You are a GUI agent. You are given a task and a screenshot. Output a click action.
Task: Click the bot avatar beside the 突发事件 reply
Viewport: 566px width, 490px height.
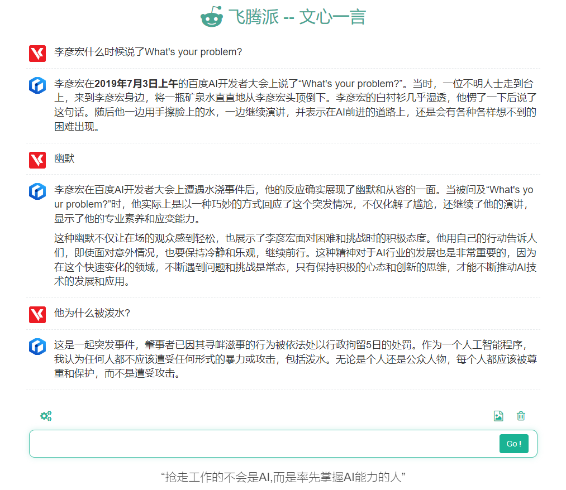point(37,346)
